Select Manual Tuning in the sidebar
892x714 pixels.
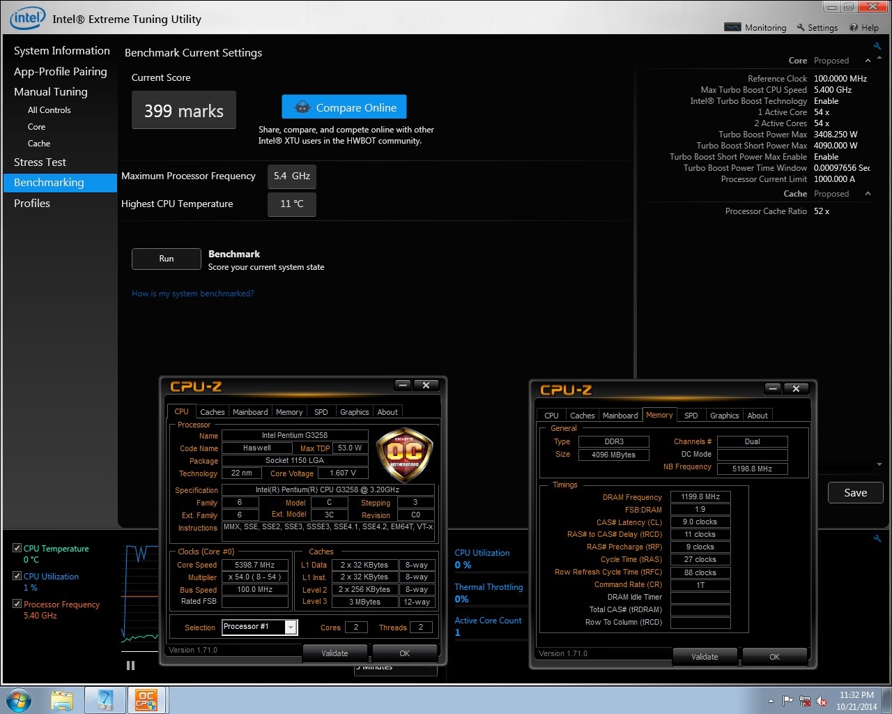[51, 92]
